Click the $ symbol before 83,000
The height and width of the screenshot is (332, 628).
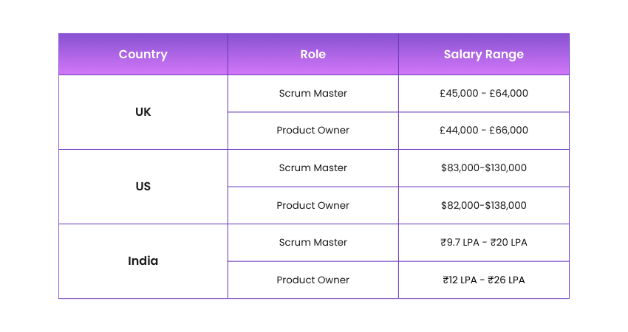coord(443,168)
